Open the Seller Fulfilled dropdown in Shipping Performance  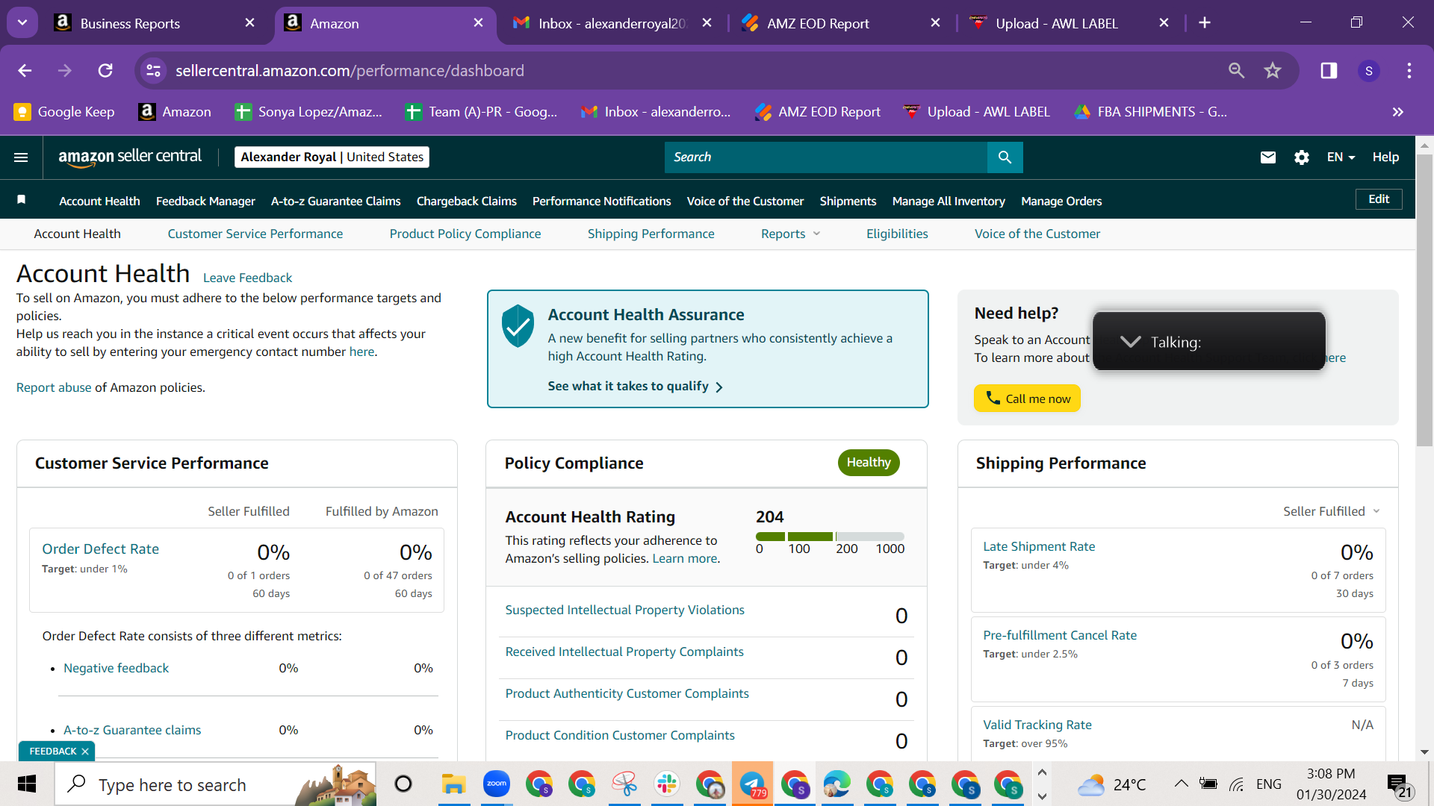[1332, 511]
